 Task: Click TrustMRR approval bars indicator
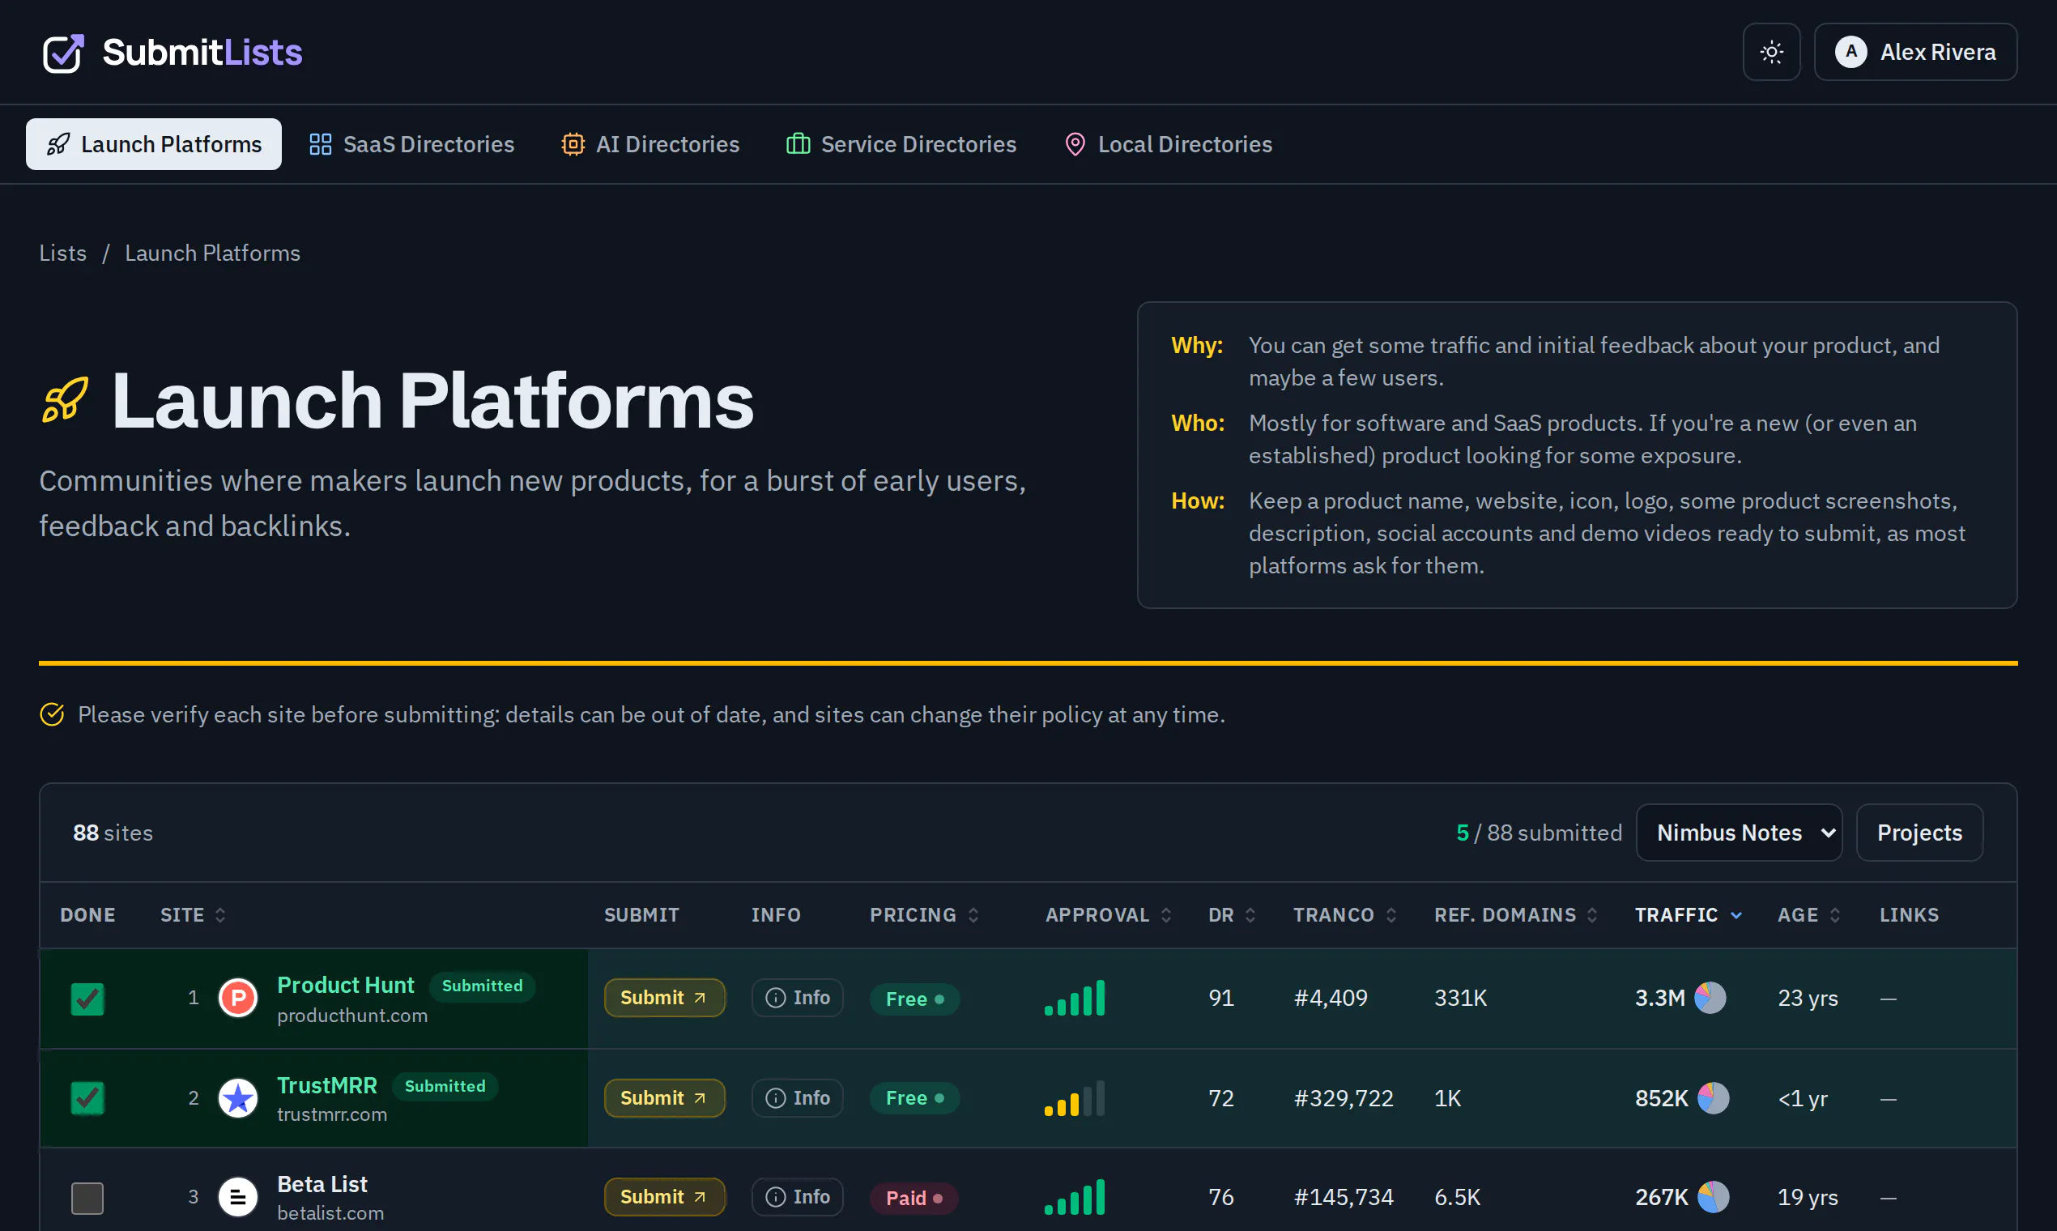point(1075,1098)
